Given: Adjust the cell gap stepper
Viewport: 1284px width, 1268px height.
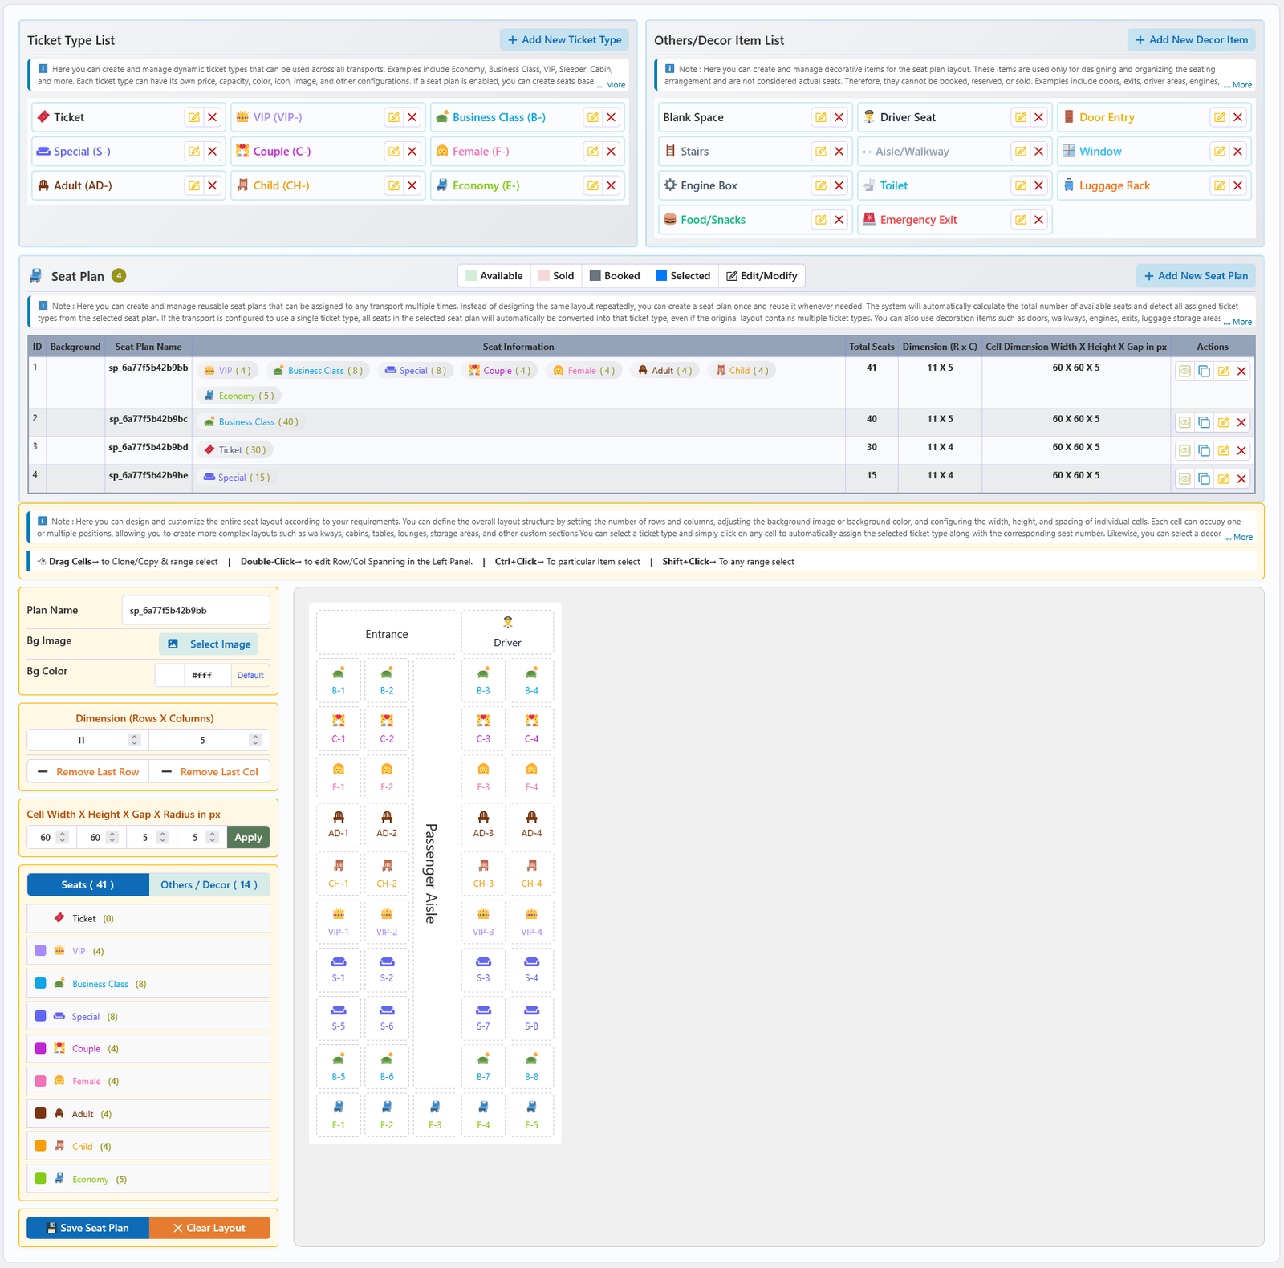Looking at the screenshot, I should tap(162, 837).
